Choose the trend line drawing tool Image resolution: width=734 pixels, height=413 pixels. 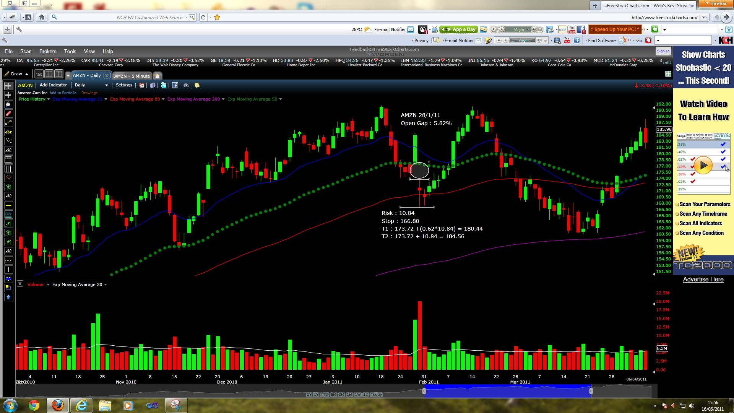8,123
